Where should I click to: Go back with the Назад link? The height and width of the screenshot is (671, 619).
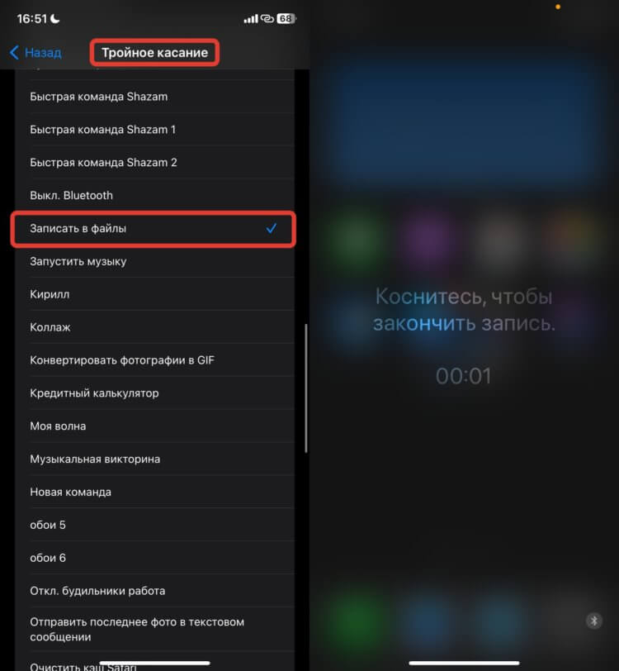(43, 53)
